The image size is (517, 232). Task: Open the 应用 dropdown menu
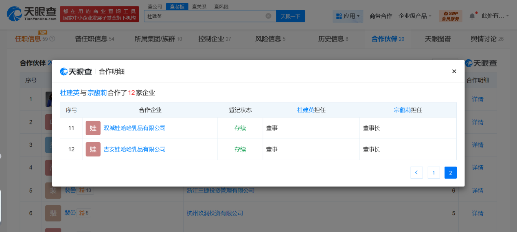(348, 16)
